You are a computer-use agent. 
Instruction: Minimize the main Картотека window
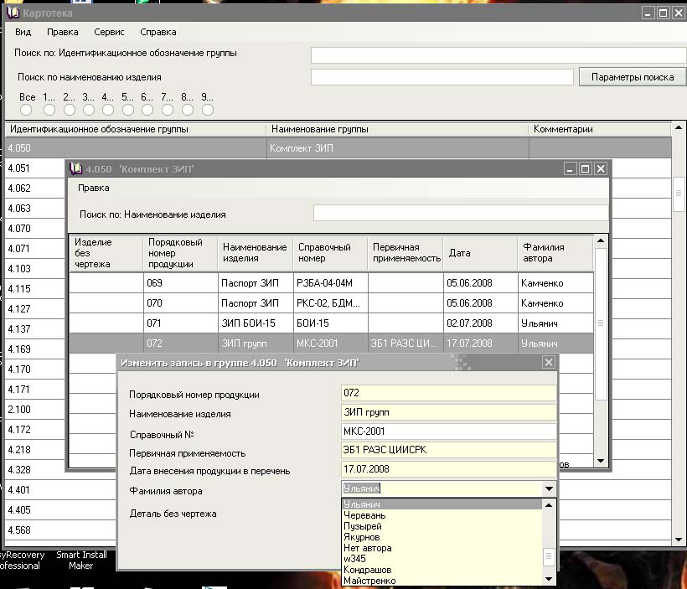648,13
